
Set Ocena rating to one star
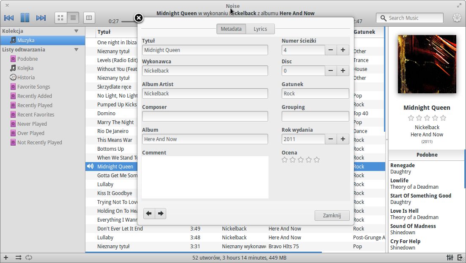pos(285,160)
